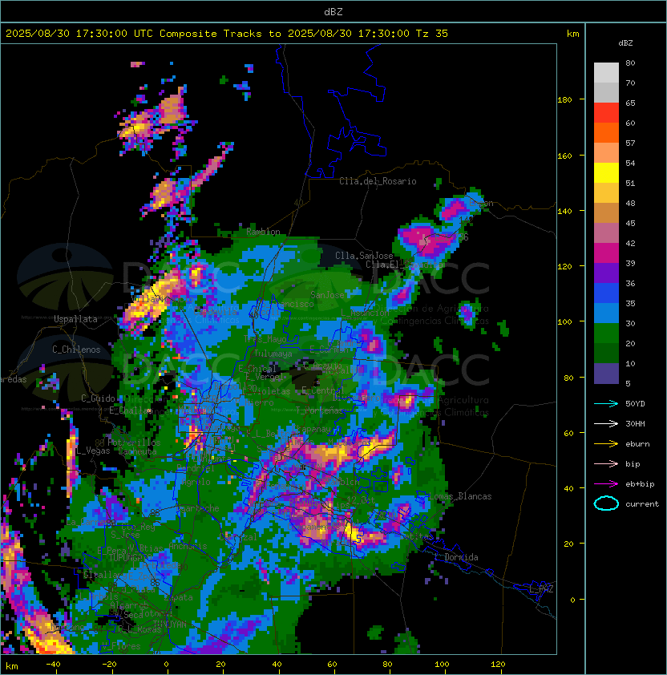Click the magenta eb+bip track arrow
Image resolution: width=667 pixels, height=675 pixels.
coord(606,484)
